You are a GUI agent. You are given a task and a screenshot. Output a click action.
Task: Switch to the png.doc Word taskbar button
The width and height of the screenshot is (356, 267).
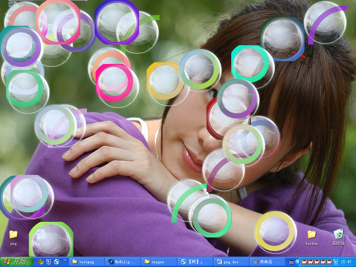click(x=231, y=262)
